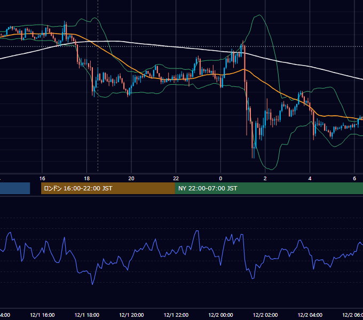Click the '22' label on upper time axis

click(x=176, y=179)
